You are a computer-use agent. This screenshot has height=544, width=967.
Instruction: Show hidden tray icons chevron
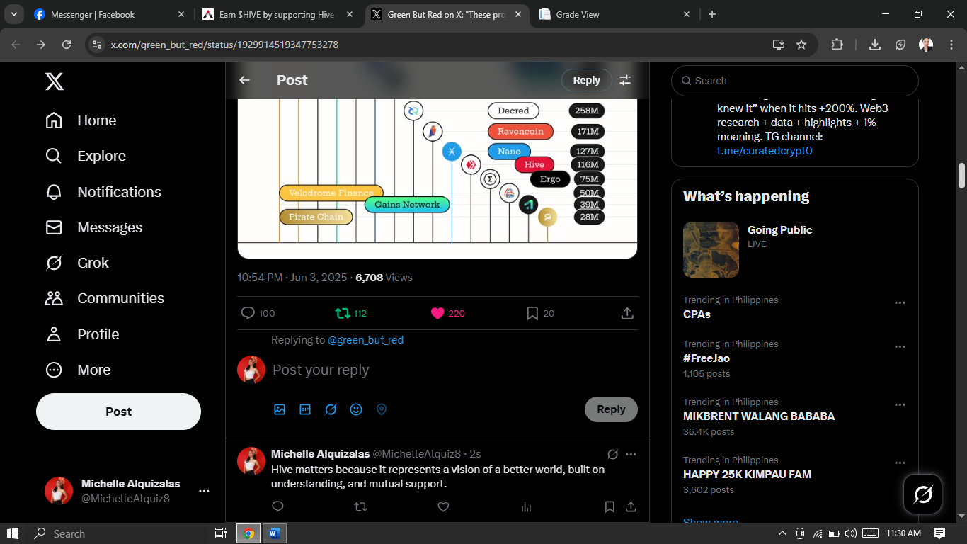coord(782,533)
